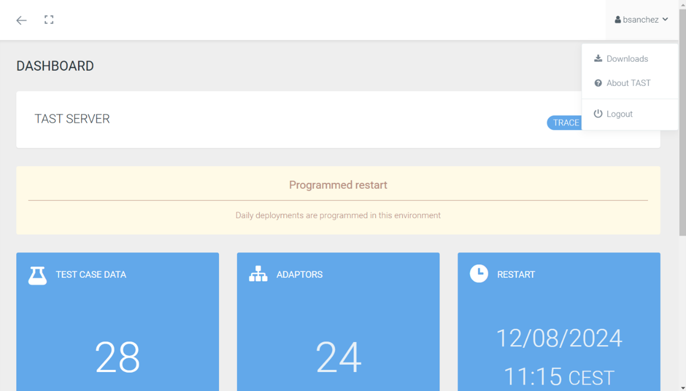Click the back arrow icon
This screenshot has height=391, width=686.
pos(21,20)
